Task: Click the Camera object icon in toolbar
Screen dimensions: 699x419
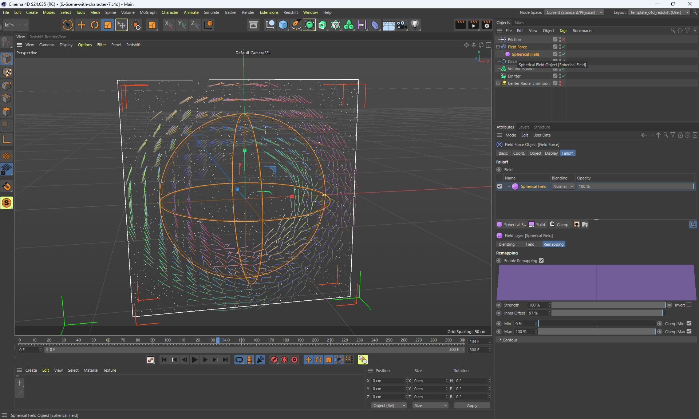Action: [402, 25]
